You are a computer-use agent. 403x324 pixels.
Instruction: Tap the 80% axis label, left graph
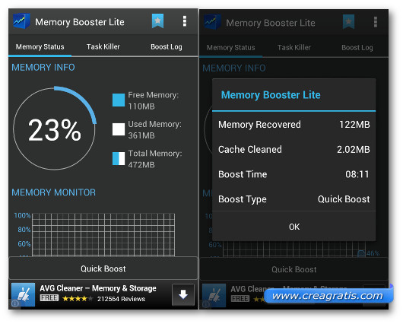[24, 230]
